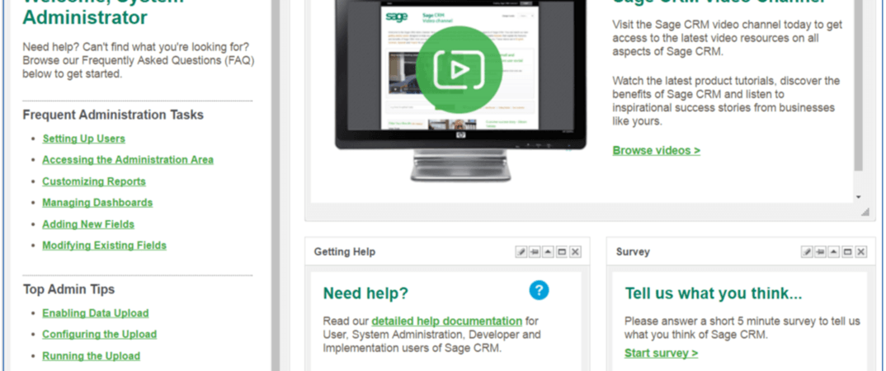Open Modifying Existing Fields link
886x371 pixels.
tap(105, 245)
